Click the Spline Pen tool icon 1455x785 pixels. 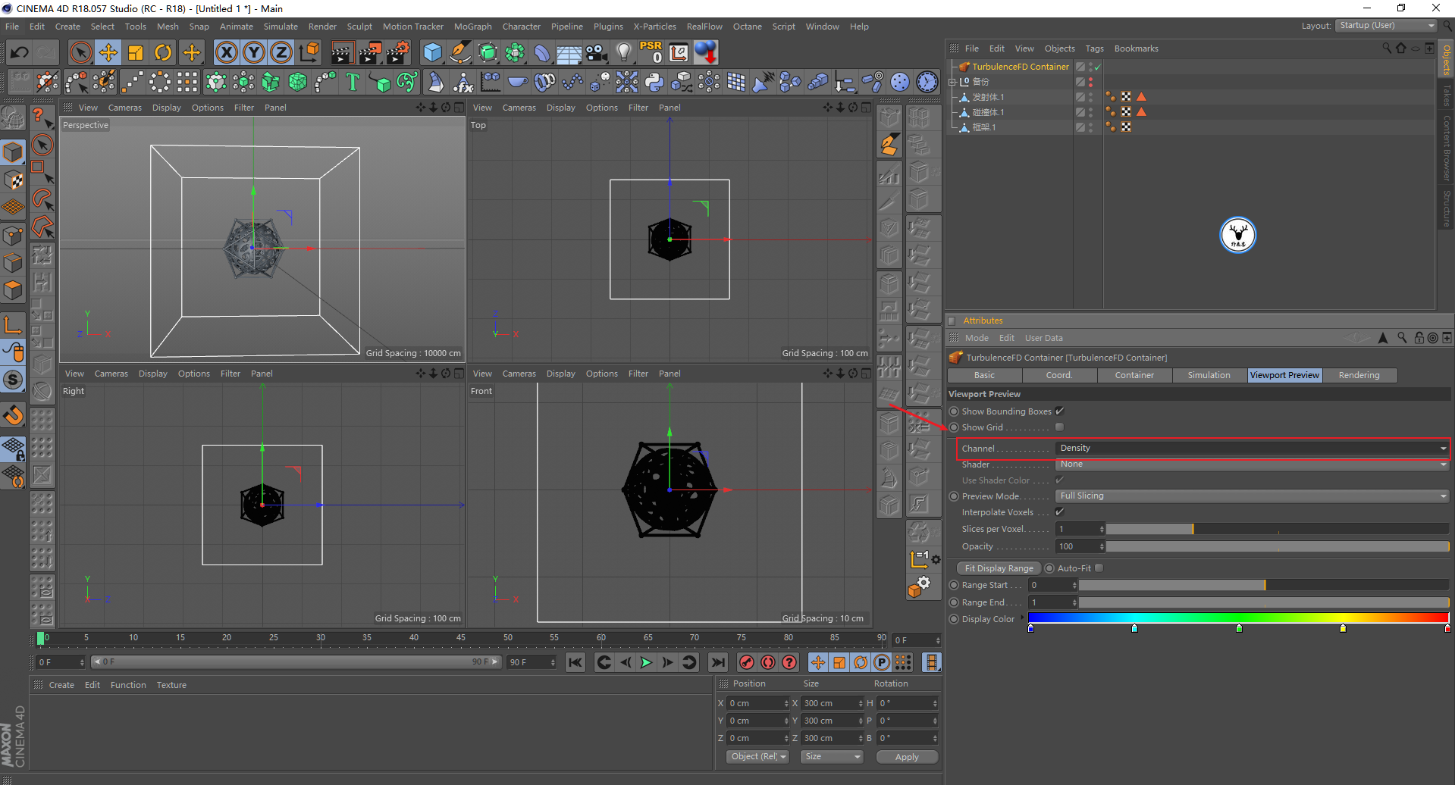tap(460, 52)
